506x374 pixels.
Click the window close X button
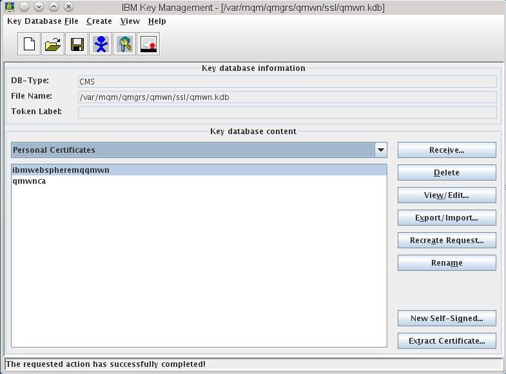(x=68, y=7)
